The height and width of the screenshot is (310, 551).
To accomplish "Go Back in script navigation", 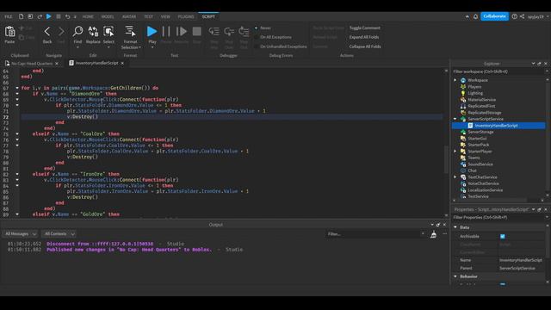I will click(47, 32).
